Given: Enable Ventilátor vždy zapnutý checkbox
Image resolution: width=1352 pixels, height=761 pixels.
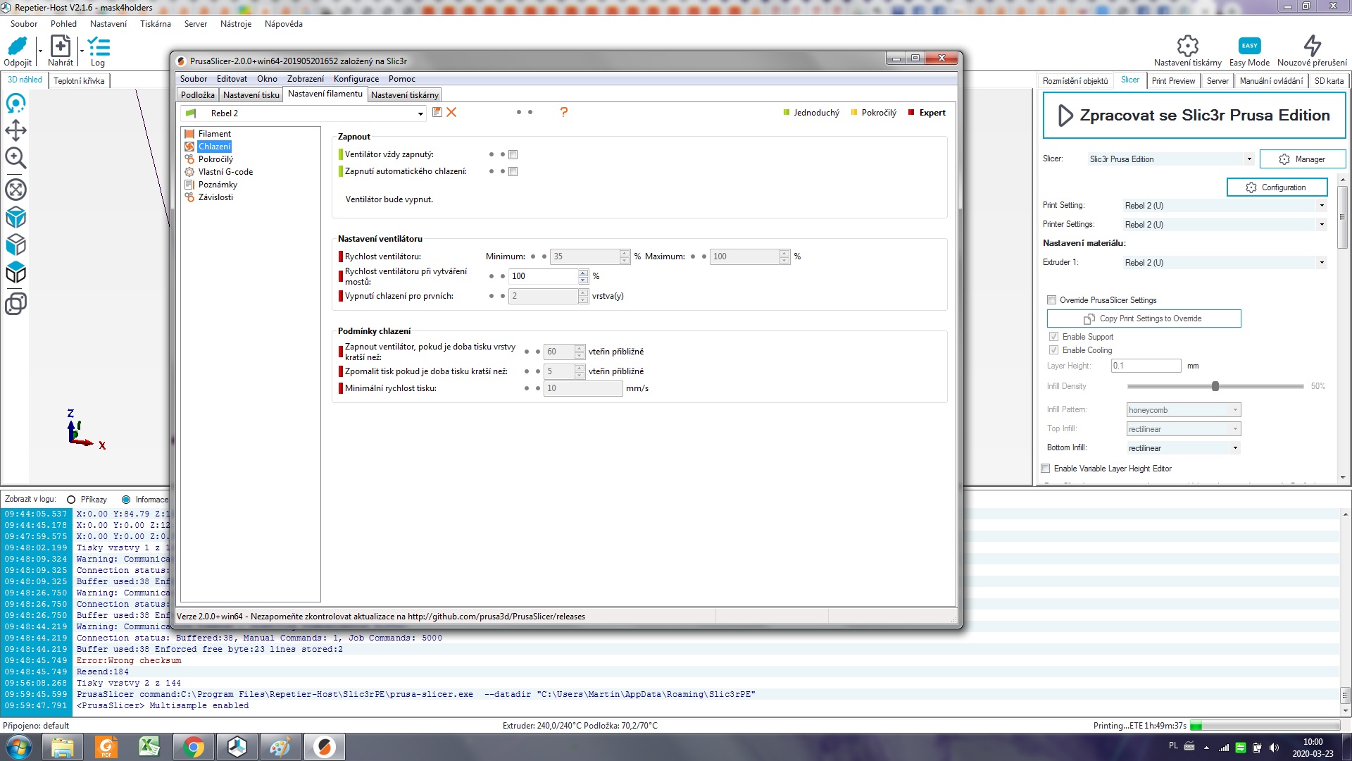Looking at the screenshot, I should click(513, 154).
